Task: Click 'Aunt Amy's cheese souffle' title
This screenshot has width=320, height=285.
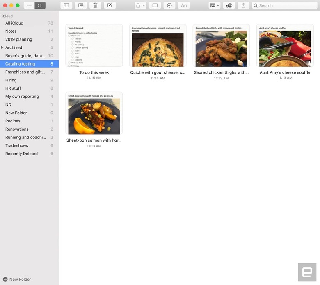Action: coord(285,72)
